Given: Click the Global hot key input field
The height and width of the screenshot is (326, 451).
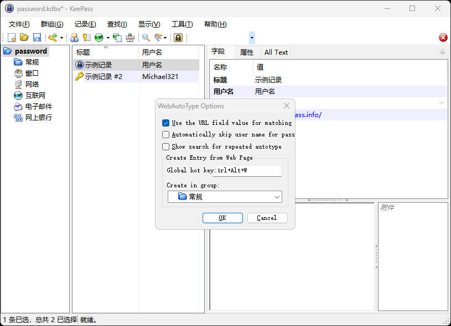Looking at the screenshot, I should [249, 171].
